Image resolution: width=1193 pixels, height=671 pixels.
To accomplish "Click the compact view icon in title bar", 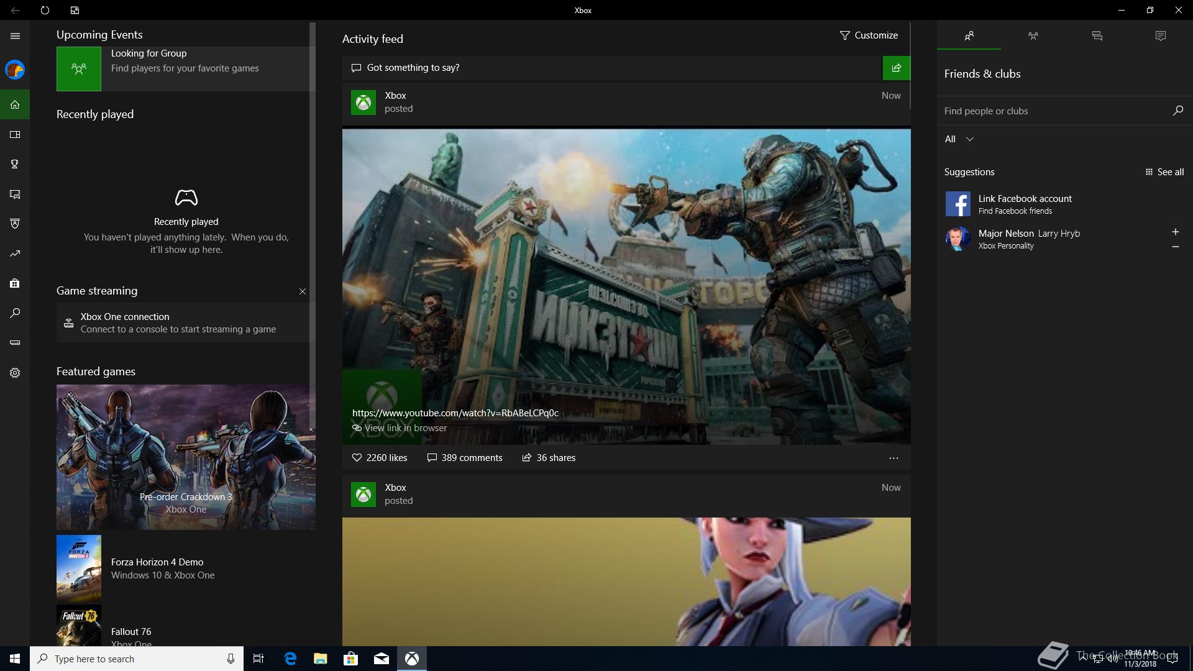I will coord(75,10).
